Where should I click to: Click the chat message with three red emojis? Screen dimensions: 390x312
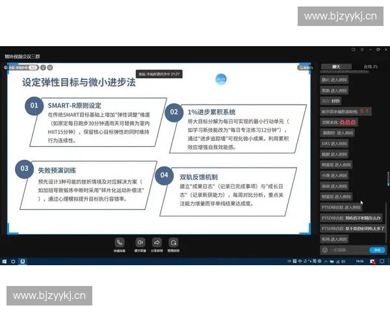[339, 122]
